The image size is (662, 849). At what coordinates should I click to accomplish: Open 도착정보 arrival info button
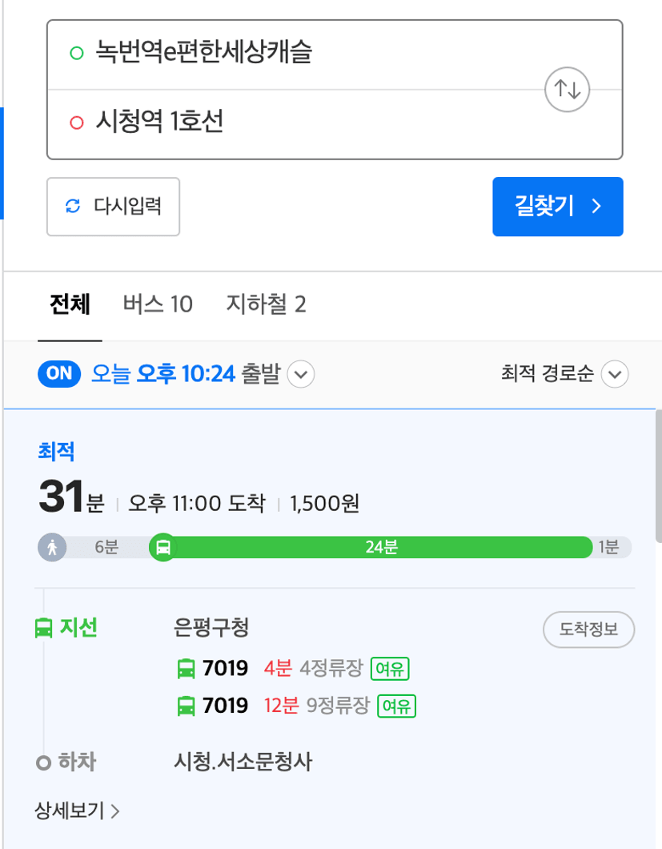[x=589, y=630]
